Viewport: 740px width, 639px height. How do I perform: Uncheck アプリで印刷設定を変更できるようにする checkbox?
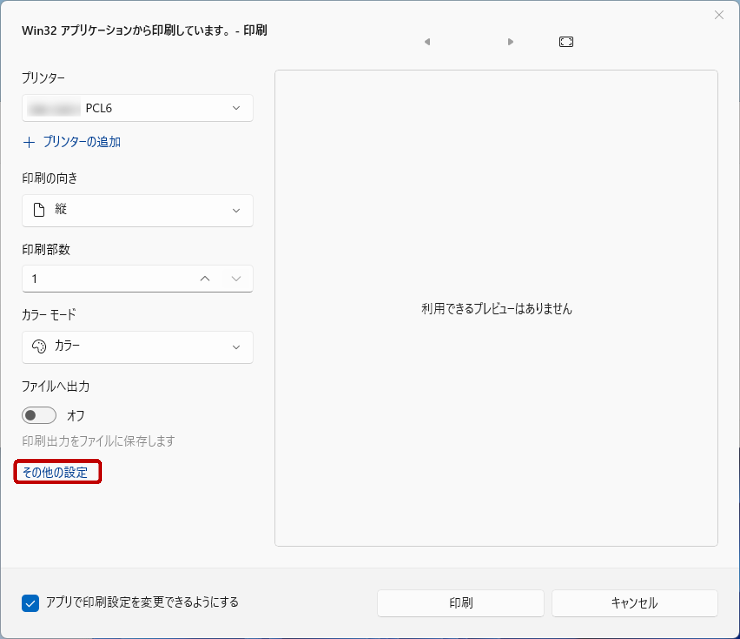point(30,603)
